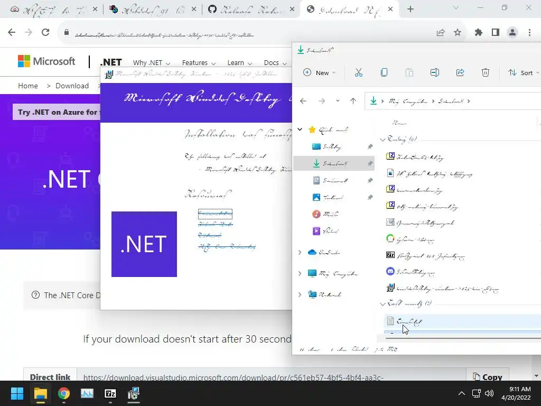The height and width of the screenshot is (406, 541).
Task: Expand the Learn menu
Action: pyautogui.click(x=240, y=63)
